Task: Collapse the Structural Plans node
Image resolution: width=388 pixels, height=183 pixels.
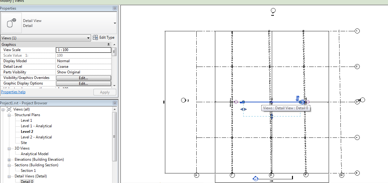Action: coord(9,115)
